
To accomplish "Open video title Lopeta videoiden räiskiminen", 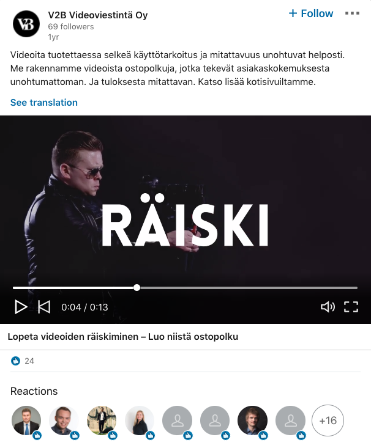I will pos(123,337).
